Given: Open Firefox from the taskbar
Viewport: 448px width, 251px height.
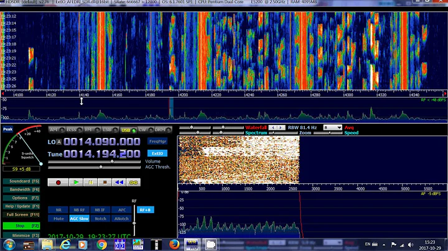Looking at the screenshot, I should [x=174, y=245].
